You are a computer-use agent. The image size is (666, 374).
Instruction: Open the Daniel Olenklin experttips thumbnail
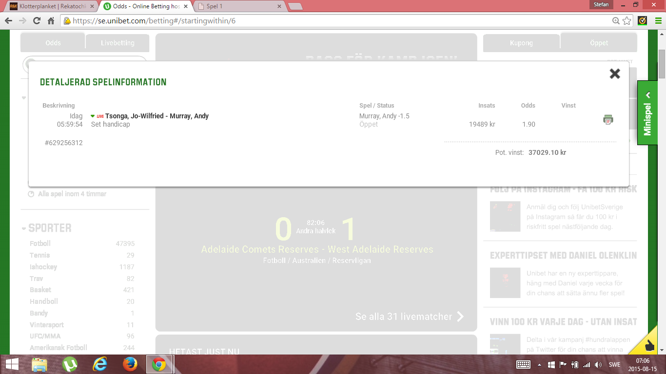(x=505, y=283)
